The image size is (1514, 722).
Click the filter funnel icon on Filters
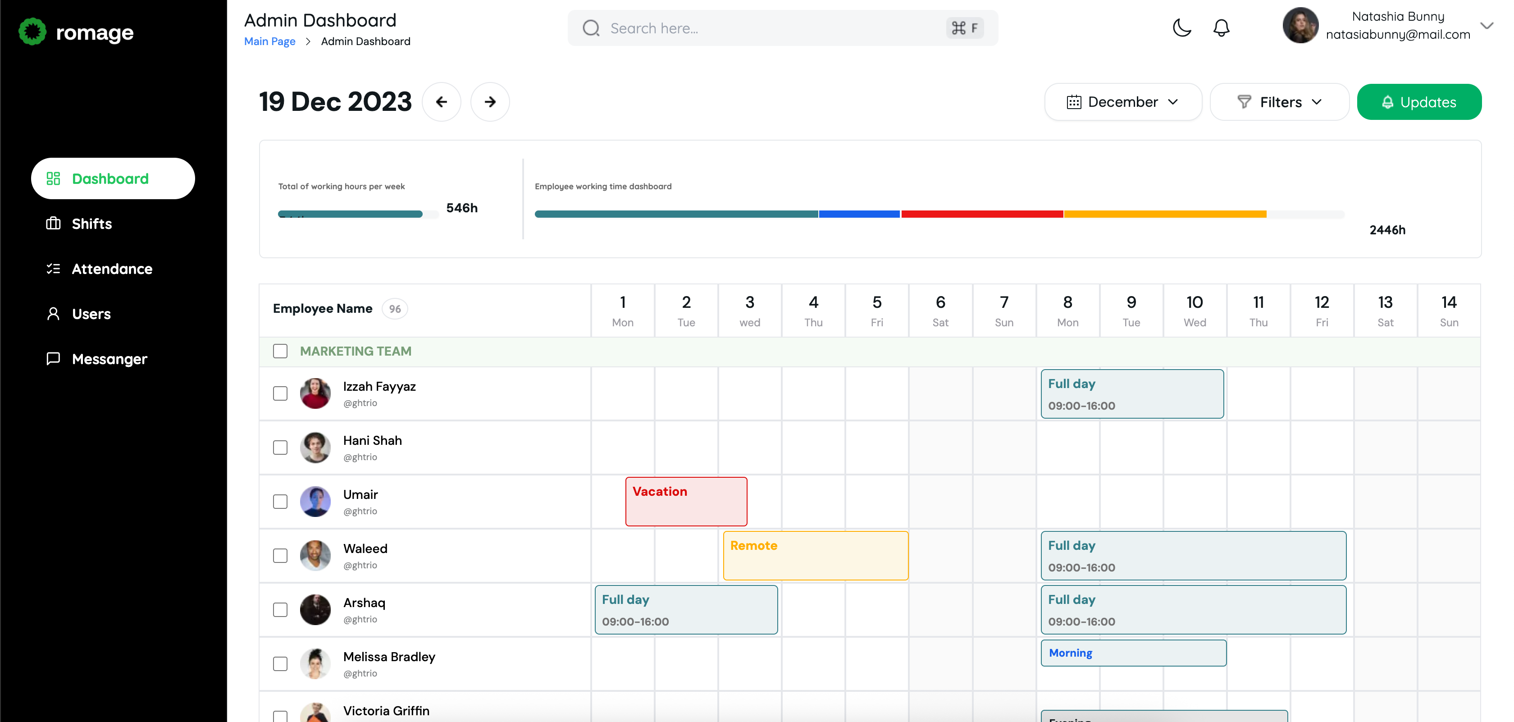tap(1244, 102)
